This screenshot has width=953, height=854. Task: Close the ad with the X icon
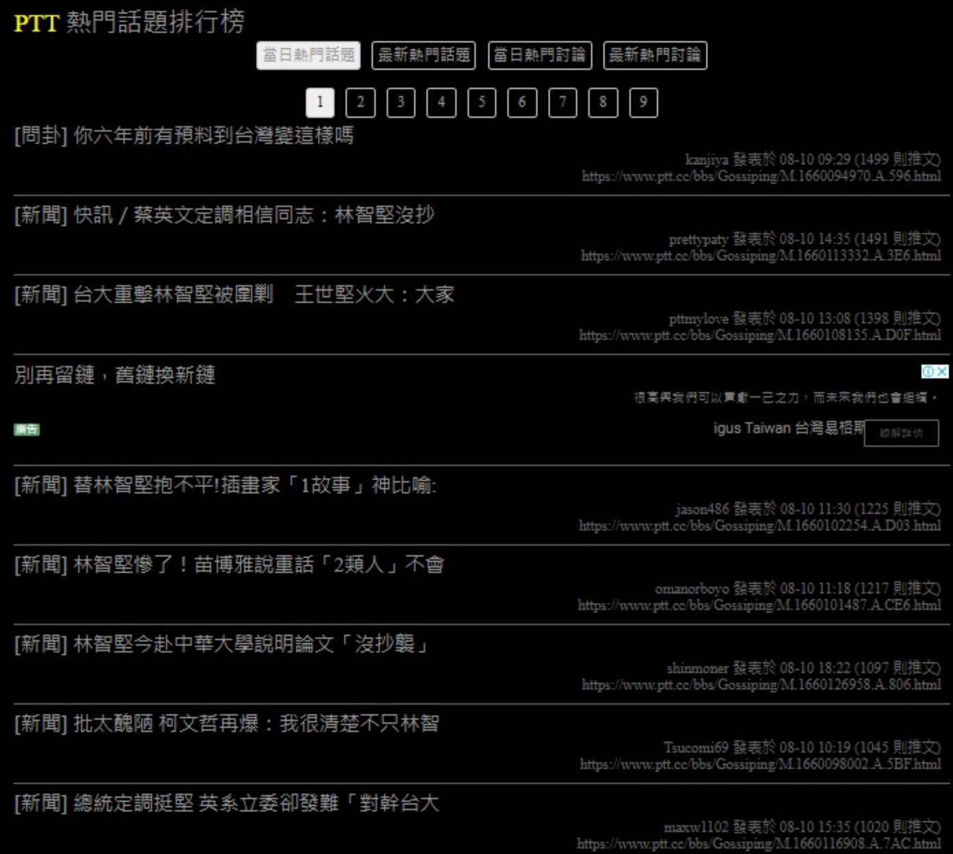pos(943,371)
